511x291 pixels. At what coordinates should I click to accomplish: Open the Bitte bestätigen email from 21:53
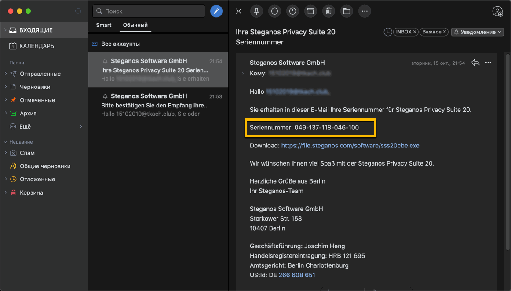point(158,104)
